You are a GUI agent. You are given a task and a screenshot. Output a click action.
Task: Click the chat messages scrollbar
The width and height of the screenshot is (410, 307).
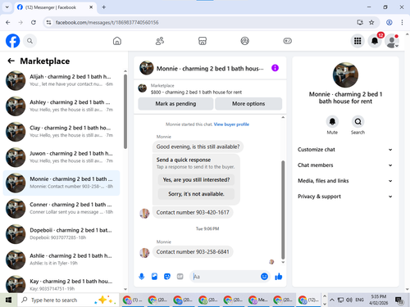click(x=283, y=210)
